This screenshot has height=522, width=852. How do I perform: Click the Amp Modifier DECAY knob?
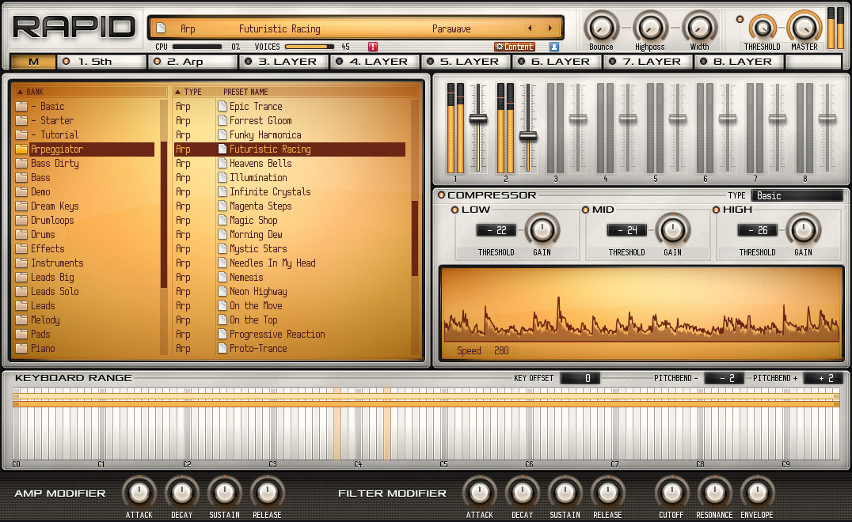181,493
